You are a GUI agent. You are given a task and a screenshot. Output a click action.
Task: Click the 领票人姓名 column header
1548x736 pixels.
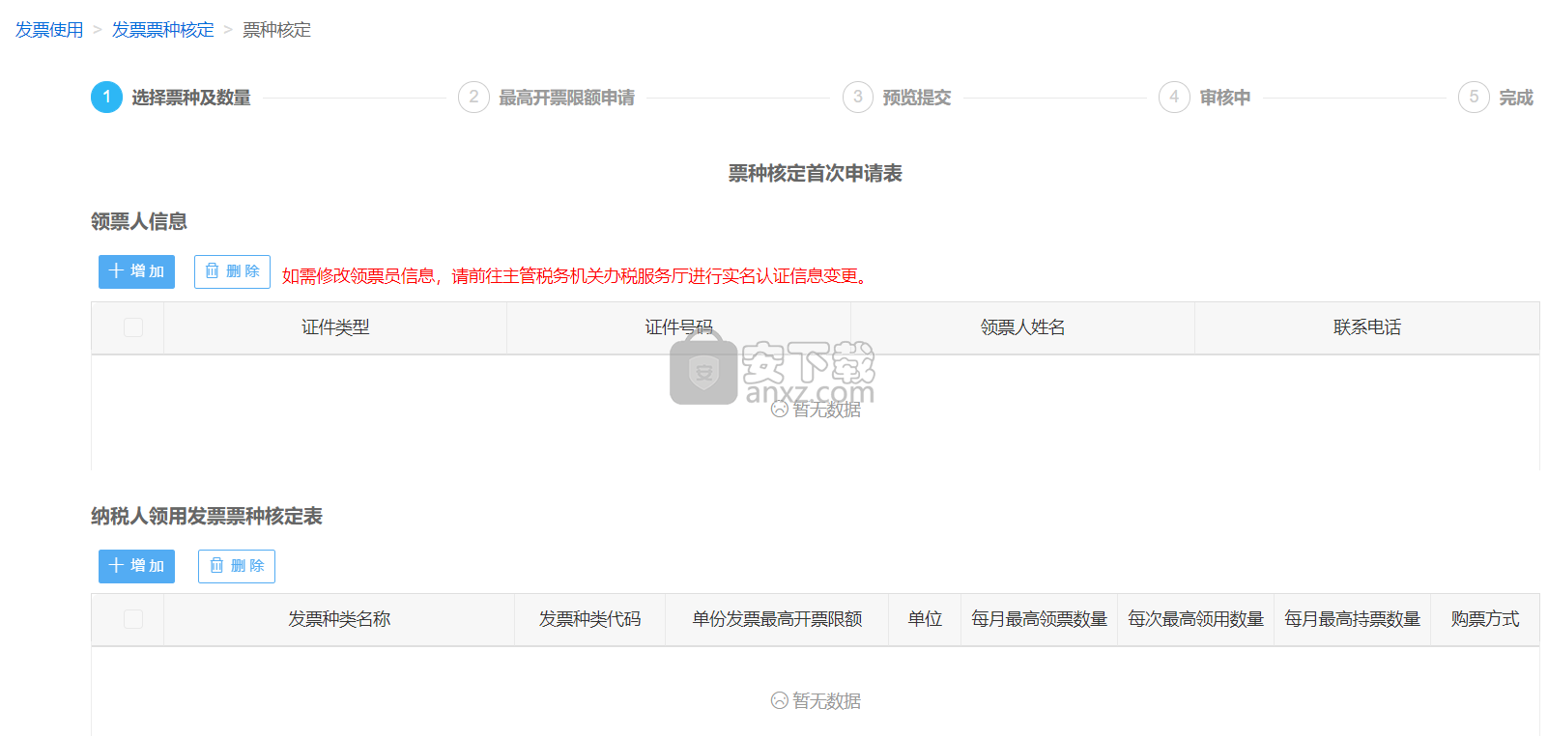[x=1022, y=327]
